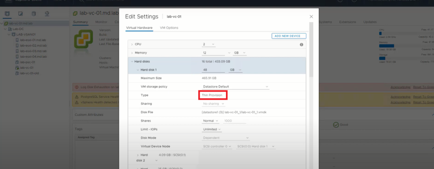
Task: Click the Edit Settings dialog scrollbar
Action: [311, 49]
